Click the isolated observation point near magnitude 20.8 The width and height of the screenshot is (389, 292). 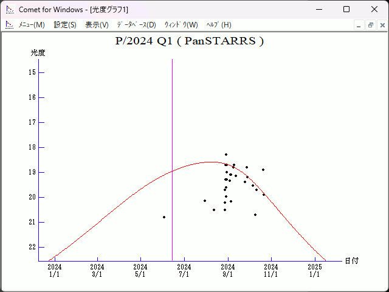[164, 217]
